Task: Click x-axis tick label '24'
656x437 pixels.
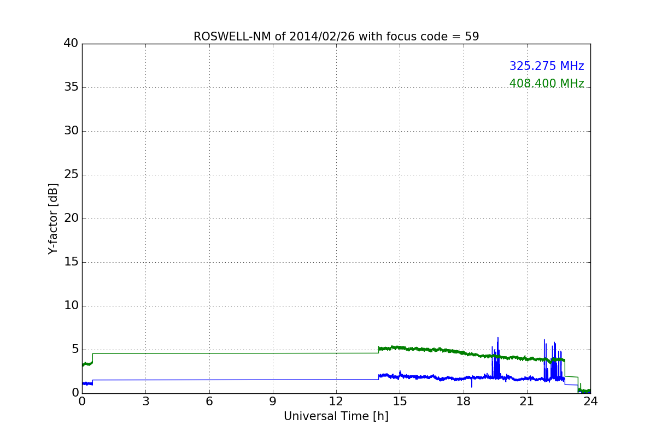Action: 590,401
